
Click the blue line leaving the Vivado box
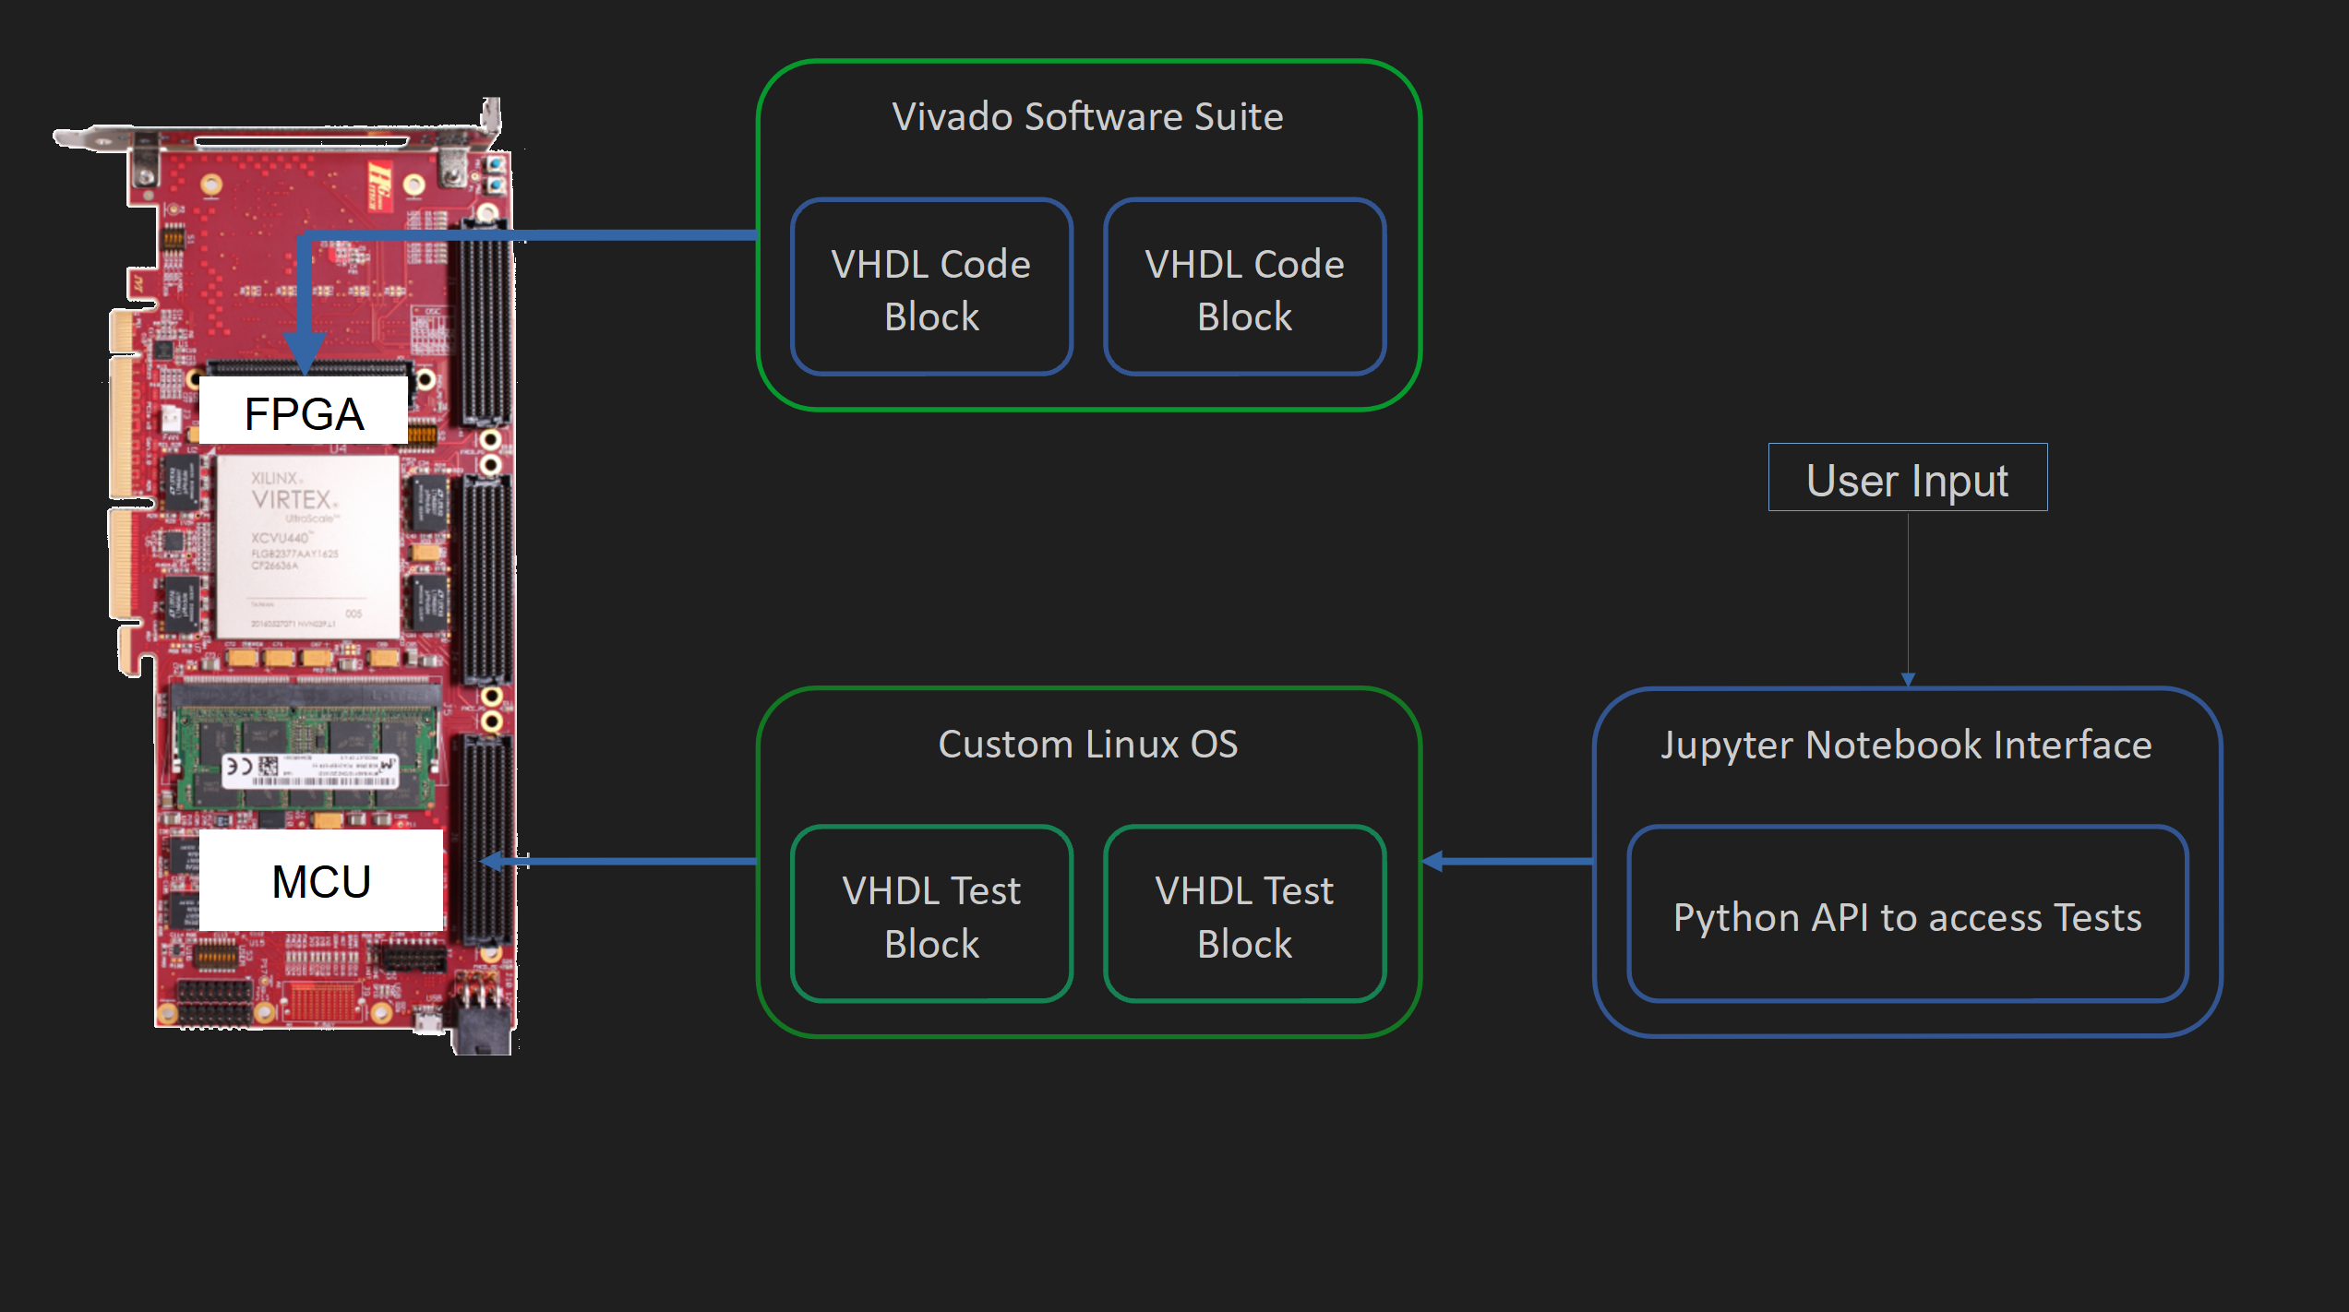coord(646,235)
